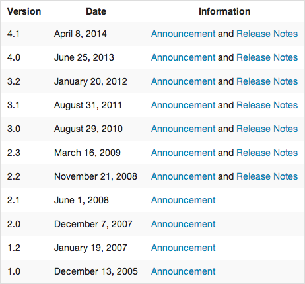Open Release Notes for version 4.1
305x284 pixels.
point(267,34)
